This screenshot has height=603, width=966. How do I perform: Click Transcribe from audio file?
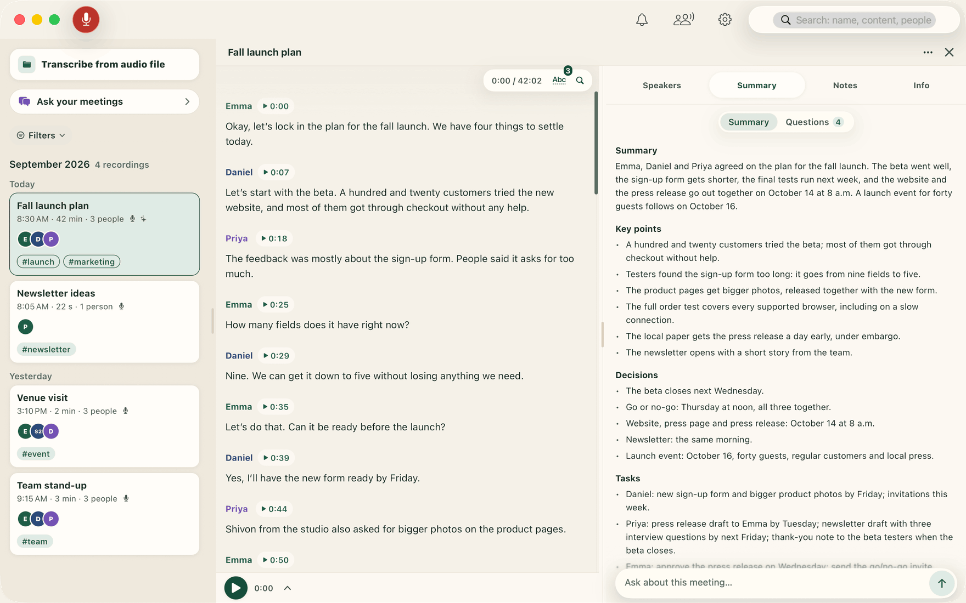click(x=104, y=65)
